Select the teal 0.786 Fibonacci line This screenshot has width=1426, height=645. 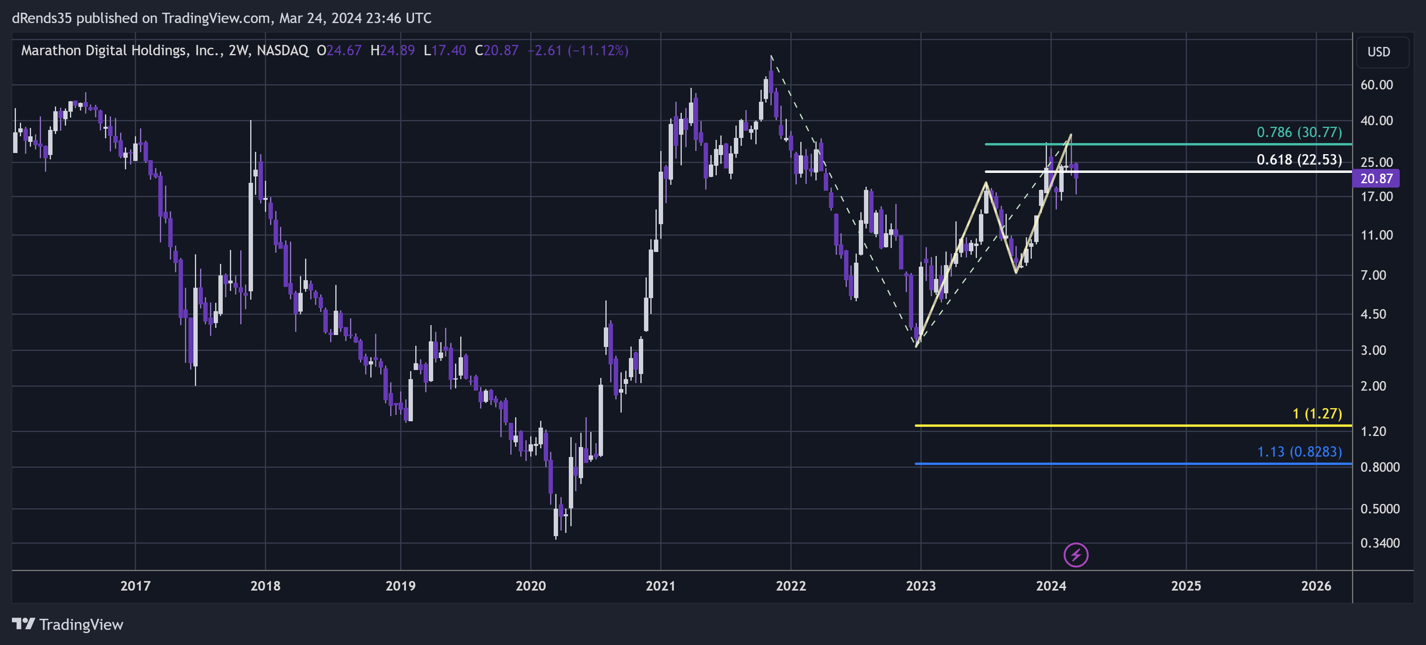coord(1168,144)
